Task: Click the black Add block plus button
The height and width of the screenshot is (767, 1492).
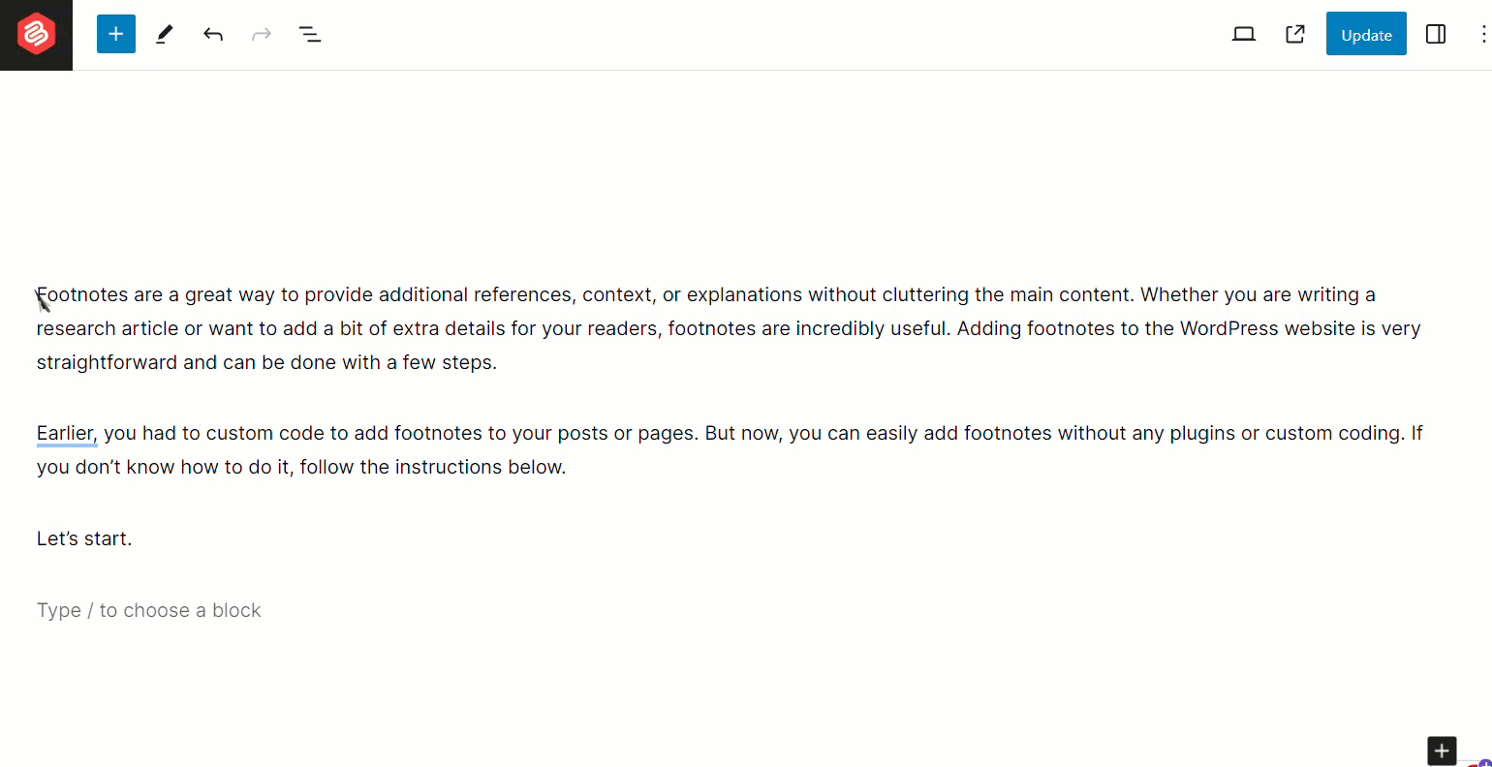Action: coord(1442,751)
